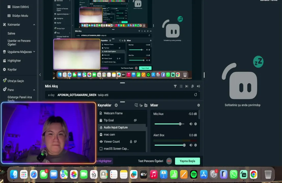Pause the Mini Akış event queue
This screenshot has height=183, width=282.
click(x=181, y=86)
